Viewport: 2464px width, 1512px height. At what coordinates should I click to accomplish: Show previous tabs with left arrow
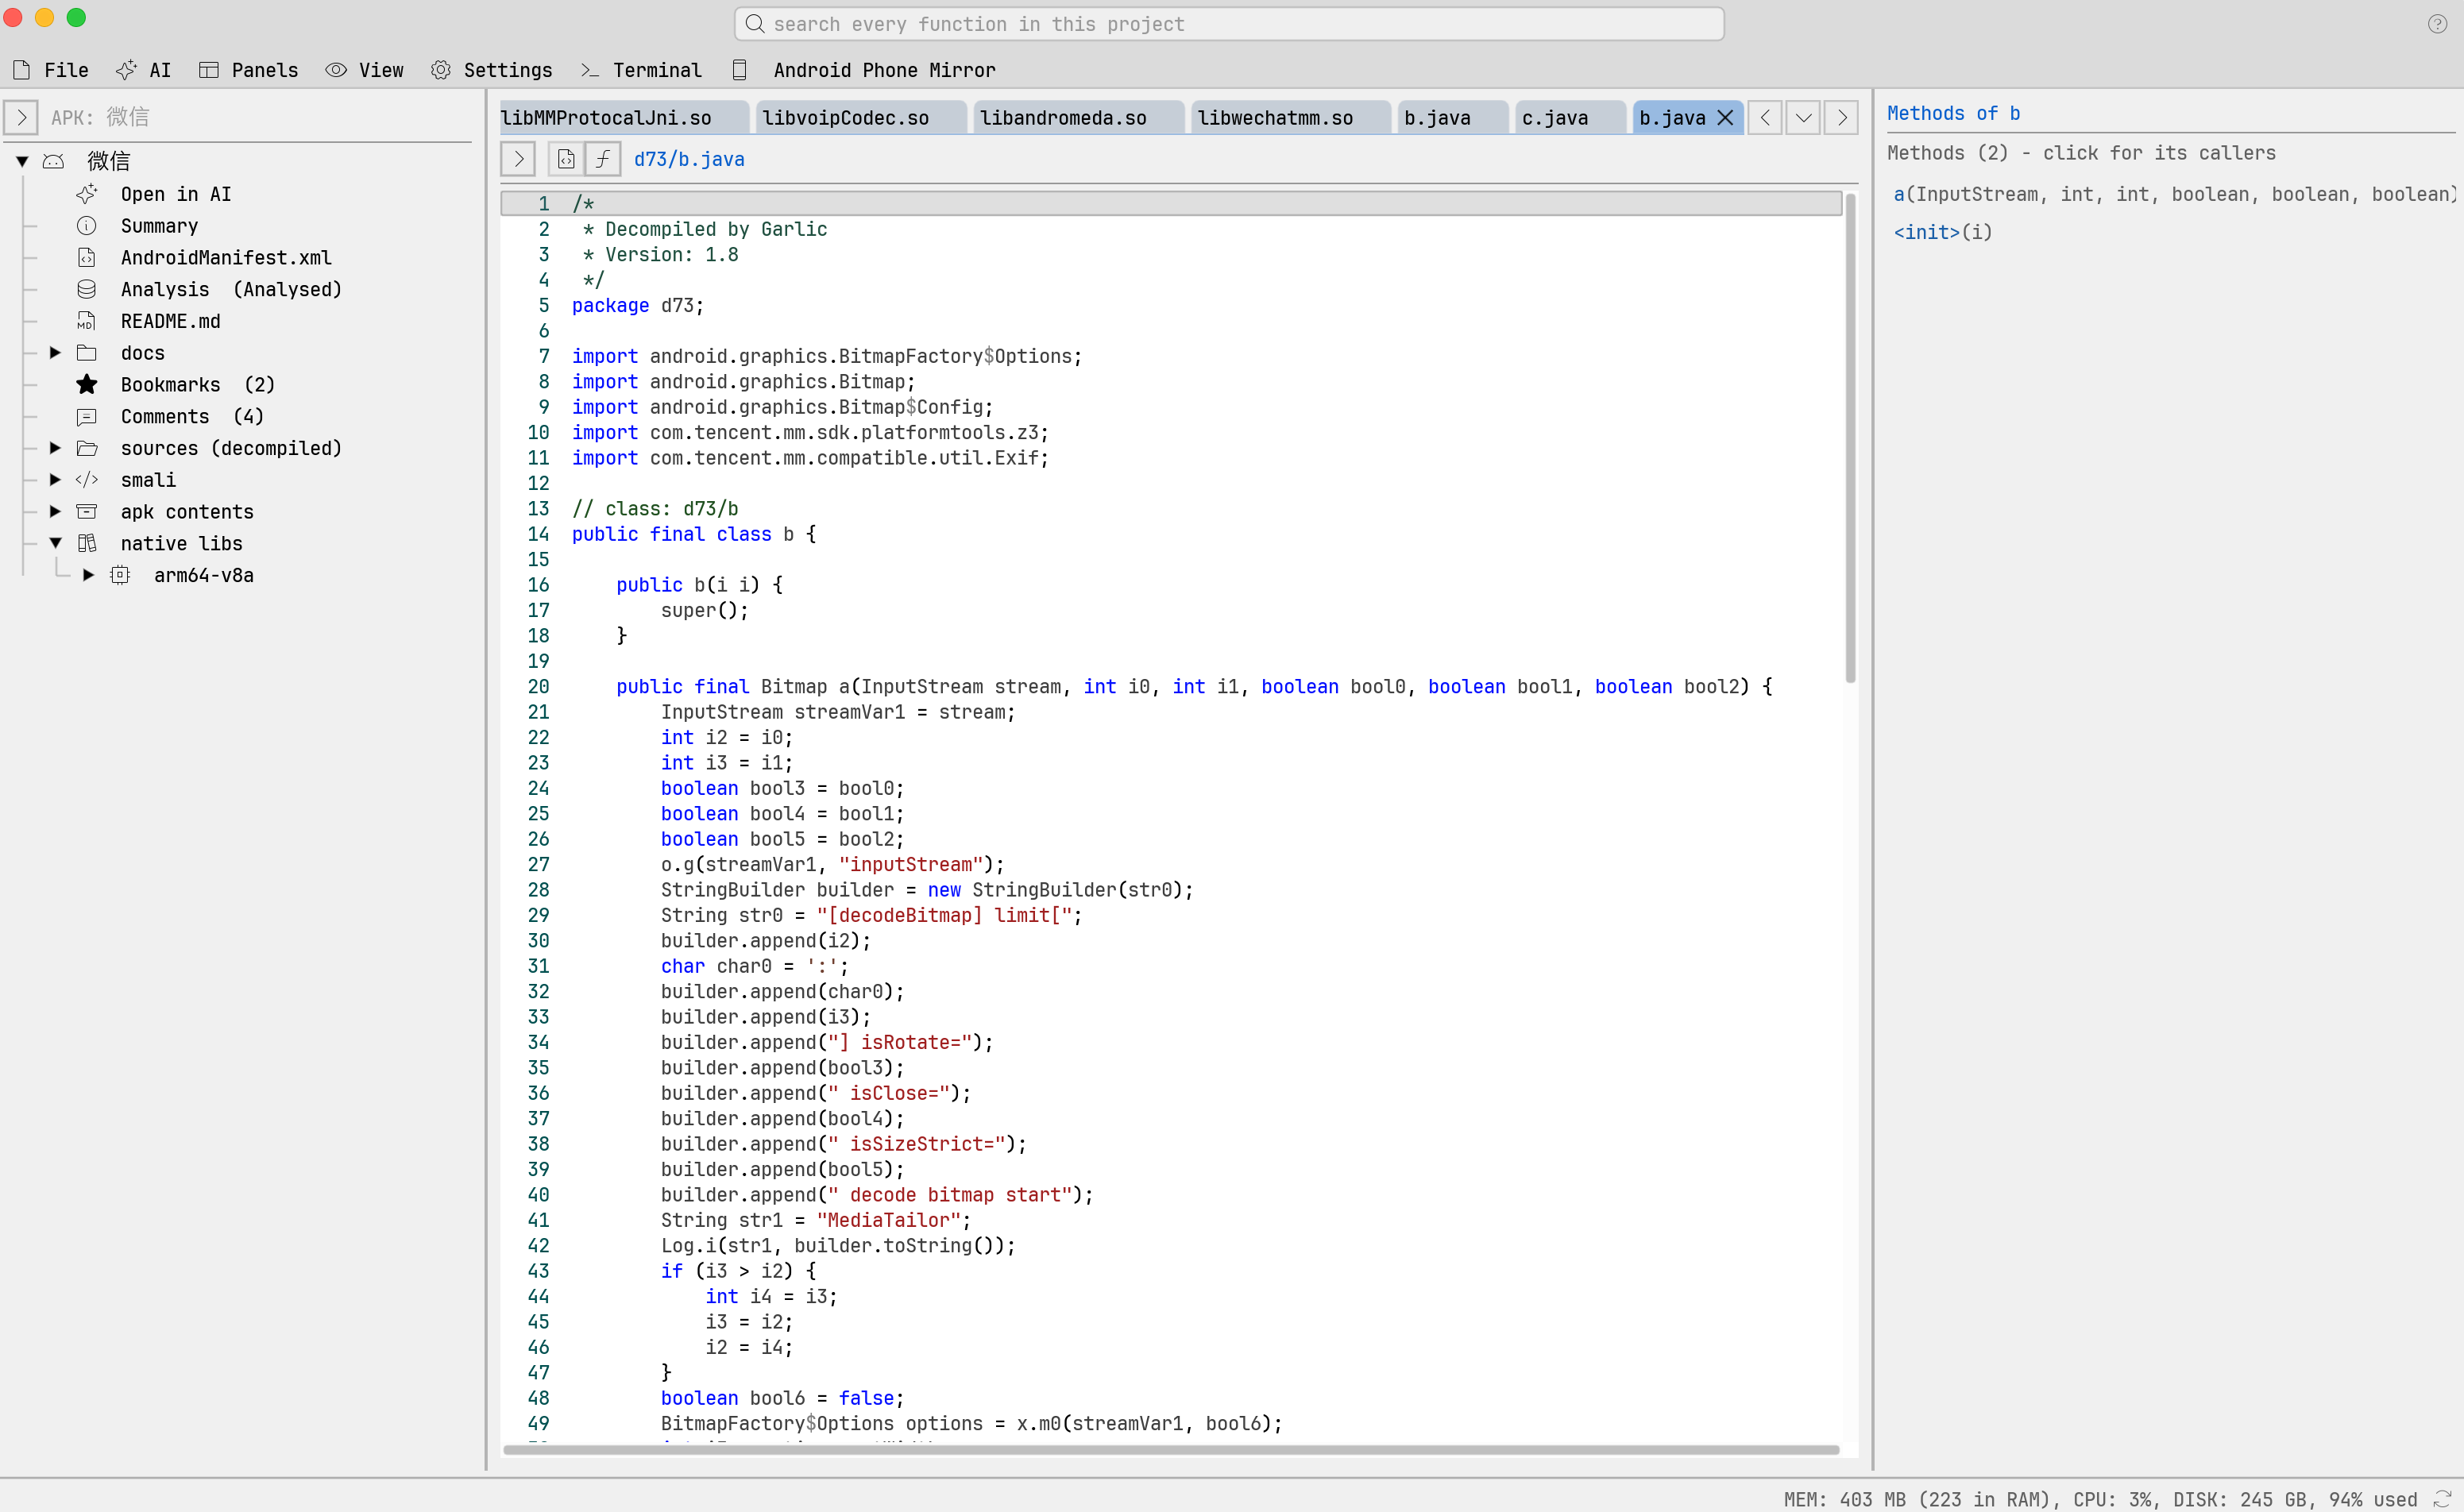point(1765,118)
